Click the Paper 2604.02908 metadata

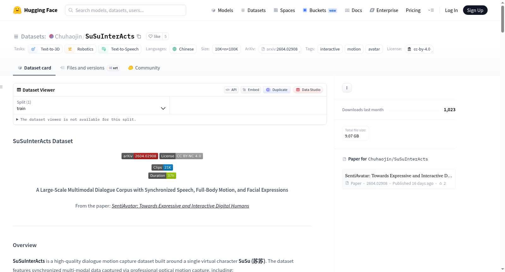(x=366, y=184)
